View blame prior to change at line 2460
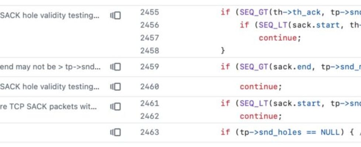This screenshot has height=147, width=361. (116, 87)
